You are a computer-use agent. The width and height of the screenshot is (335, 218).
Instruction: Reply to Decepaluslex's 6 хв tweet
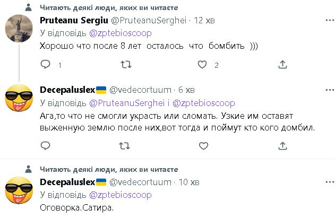click(46, 145)
